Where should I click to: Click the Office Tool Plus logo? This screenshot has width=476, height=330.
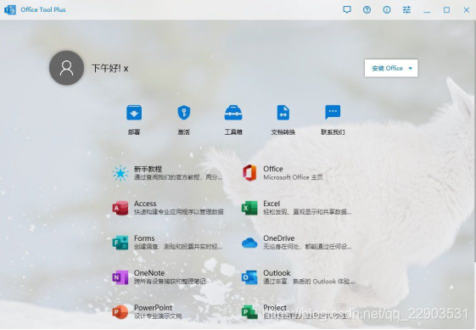point(10,9)
